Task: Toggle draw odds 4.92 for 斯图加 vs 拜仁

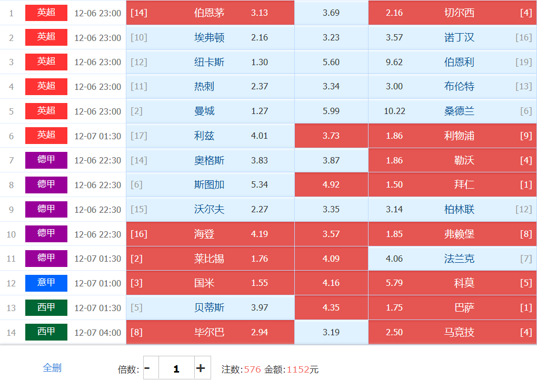Action: pos(331,184)
